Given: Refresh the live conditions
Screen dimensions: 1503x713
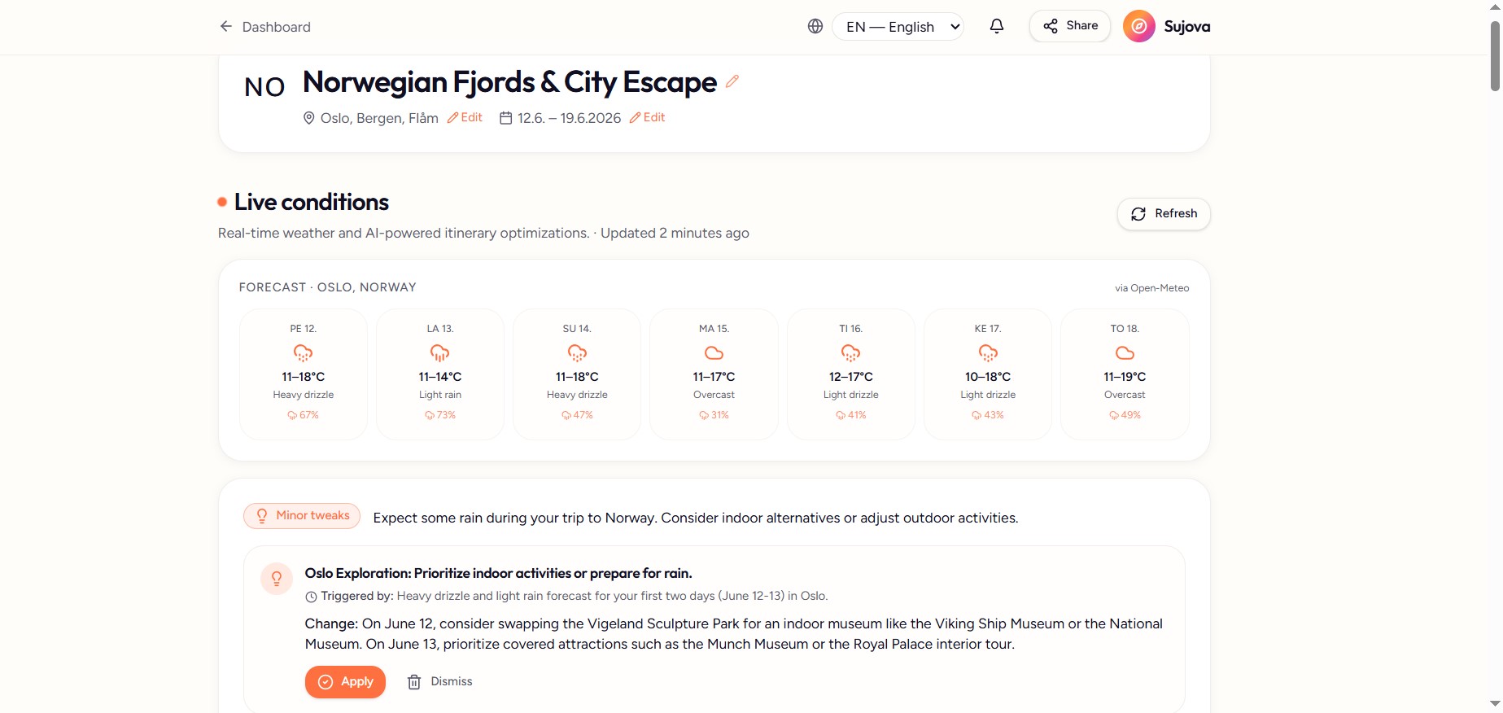Looking at the screenshot, I should pyautogui.click(x=1164, y=214).
